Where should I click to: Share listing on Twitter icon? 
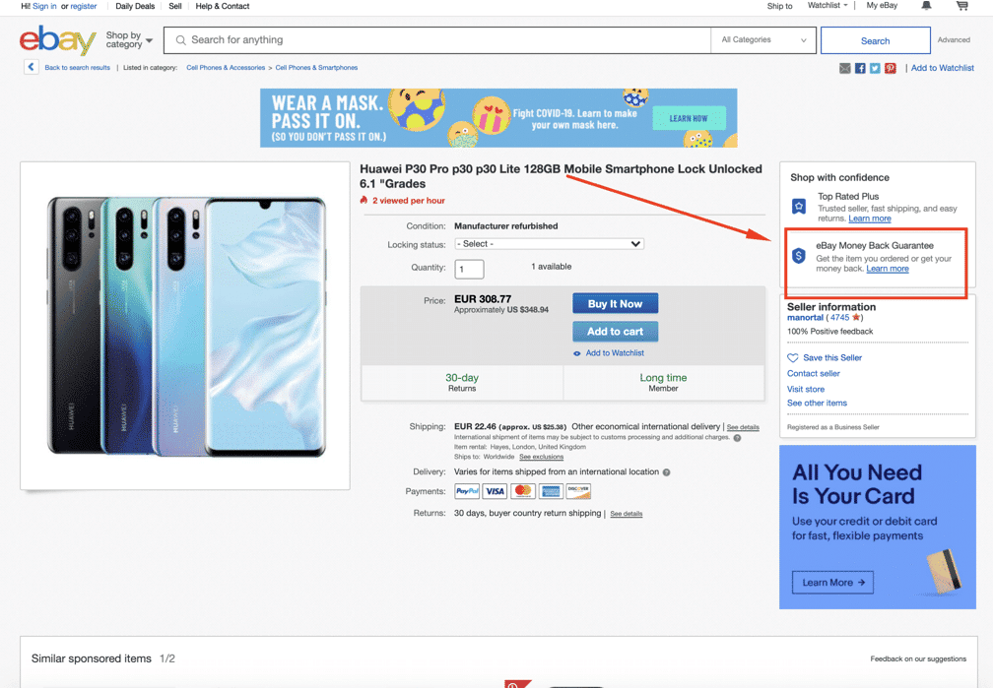pyautogui.click(x=876, y=69)
